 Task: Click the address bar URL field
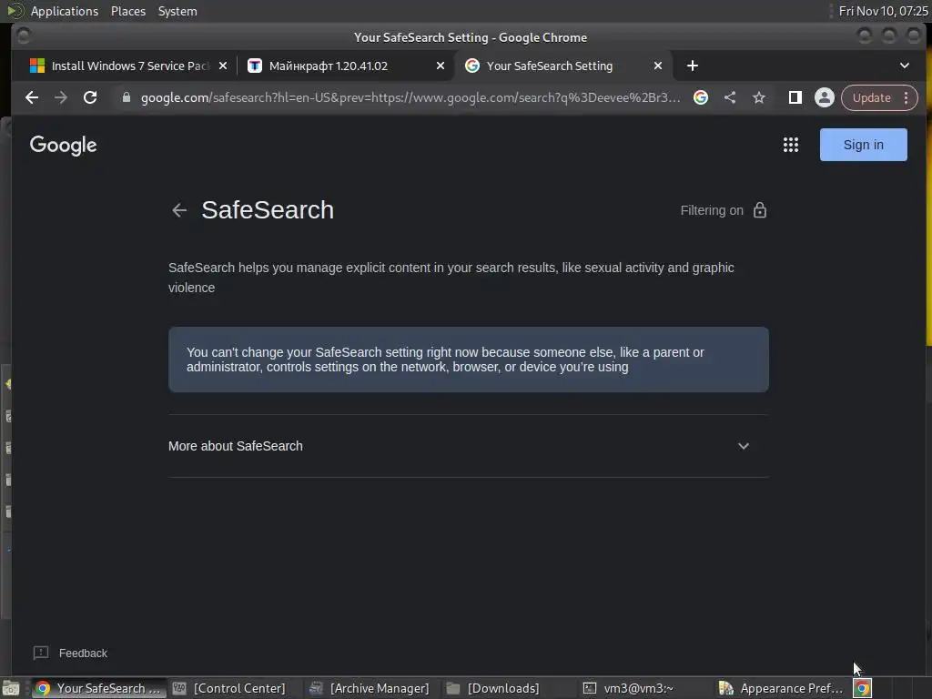pos(410,97)
